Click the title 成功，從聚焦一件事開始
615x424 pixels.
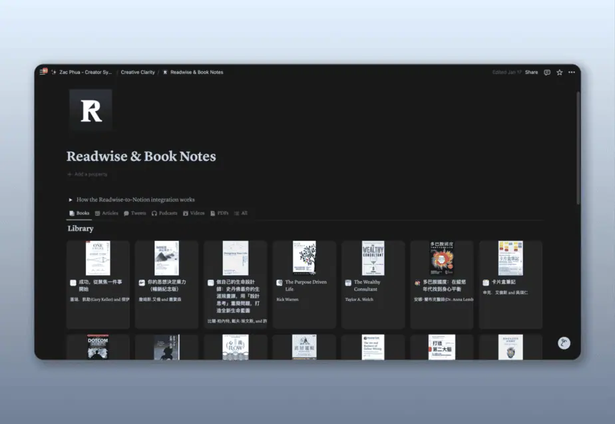coord(101,286)
